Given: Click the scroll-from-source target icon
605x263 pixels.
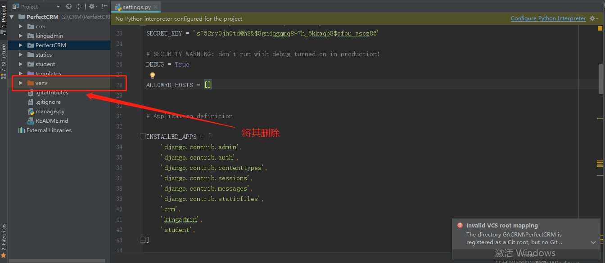Looking at the screenshot, I should [69, 6].
